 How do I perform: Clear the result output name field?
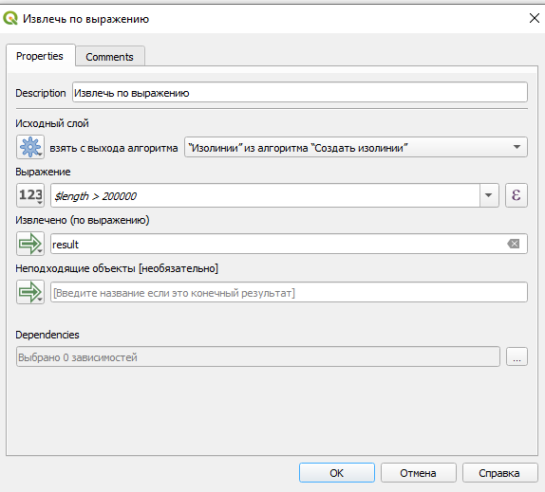pos(514,244)
